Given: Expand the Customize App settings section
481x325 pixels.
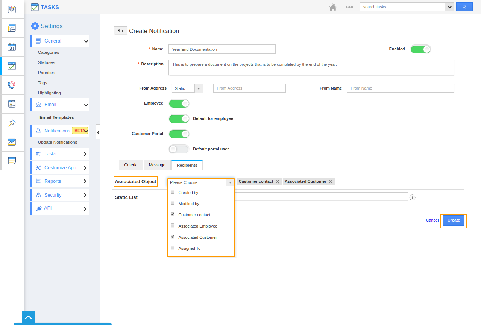Looking at the screenshot, I should (60, 168).
